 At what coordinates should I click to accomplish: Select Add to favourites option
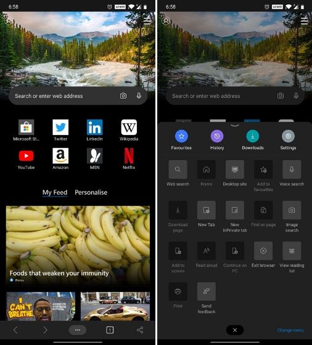click(x=263, y=176)
